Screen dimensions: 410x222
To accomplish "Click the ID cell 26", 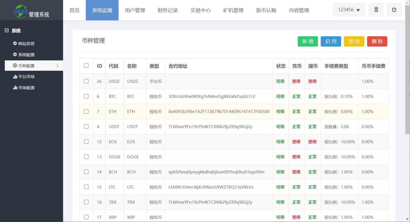I will coord(99,81).
